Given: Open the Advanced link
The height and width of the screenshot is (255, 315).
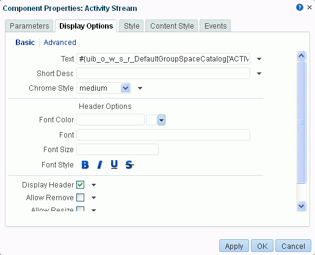Looking at the screenshot, I should 60,43.
